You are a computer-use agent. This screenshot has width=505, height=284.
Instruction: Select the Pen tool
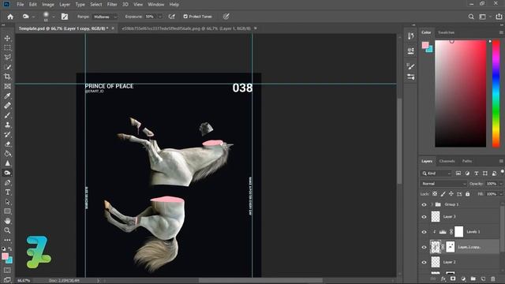click(7, 182)
